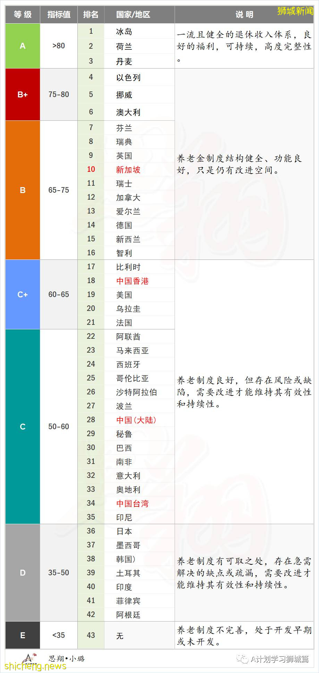The height and width of the screenshot is (673, 319).
Task: Click the 等级 column header
Action: [23, 15]
